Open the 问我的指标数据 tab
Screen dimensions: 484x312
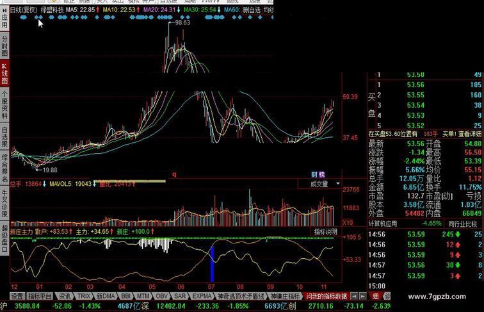tap(327, 296)
